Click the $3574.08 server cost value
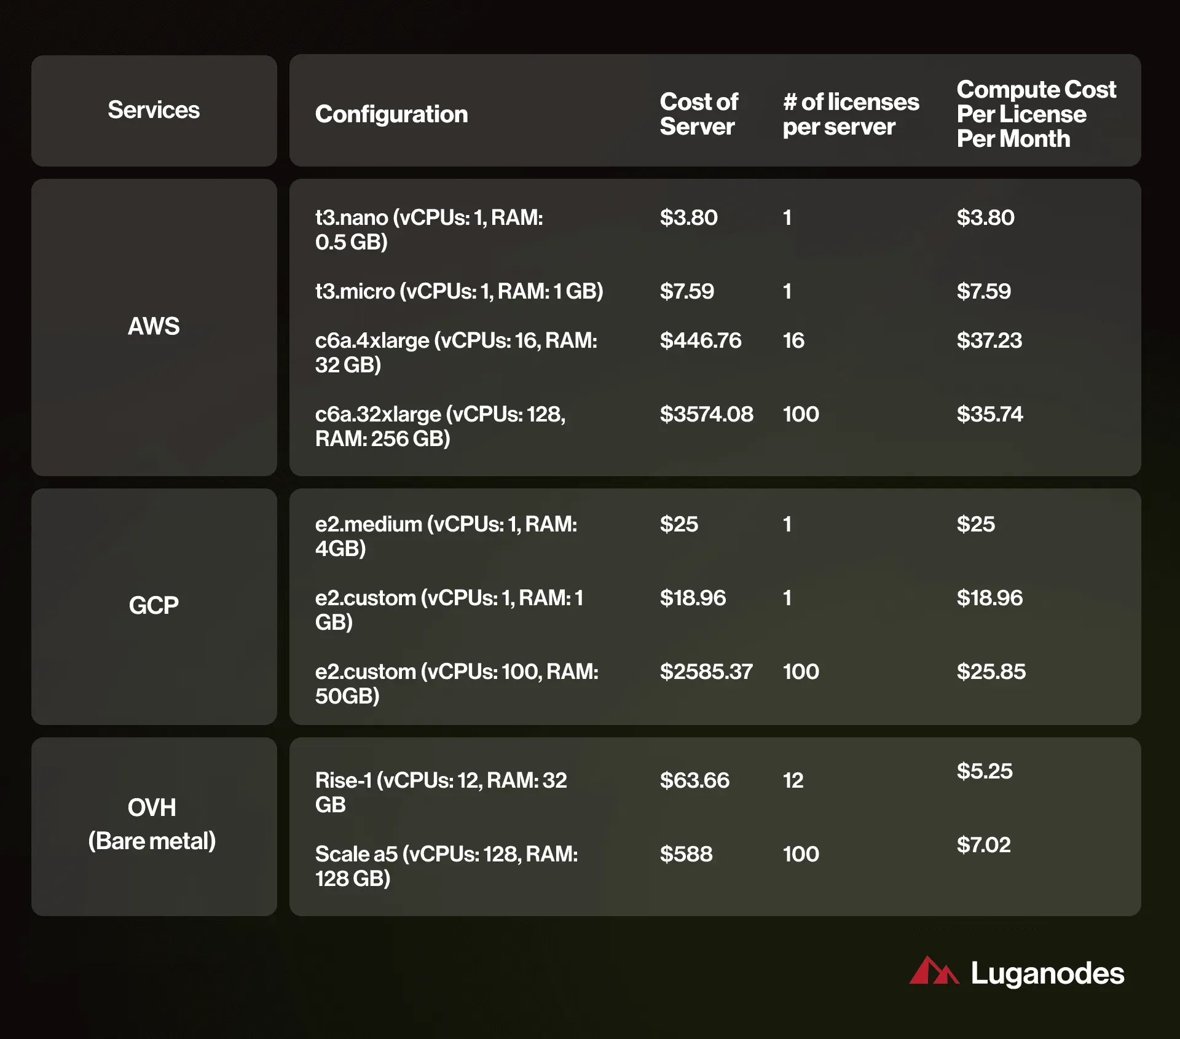 click(706, 414)
